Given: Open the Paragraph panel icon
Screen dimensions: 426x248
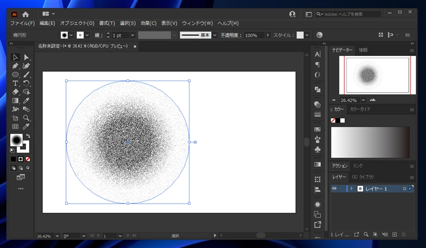Looking at the screenshot, I should [x=317, y=64].
